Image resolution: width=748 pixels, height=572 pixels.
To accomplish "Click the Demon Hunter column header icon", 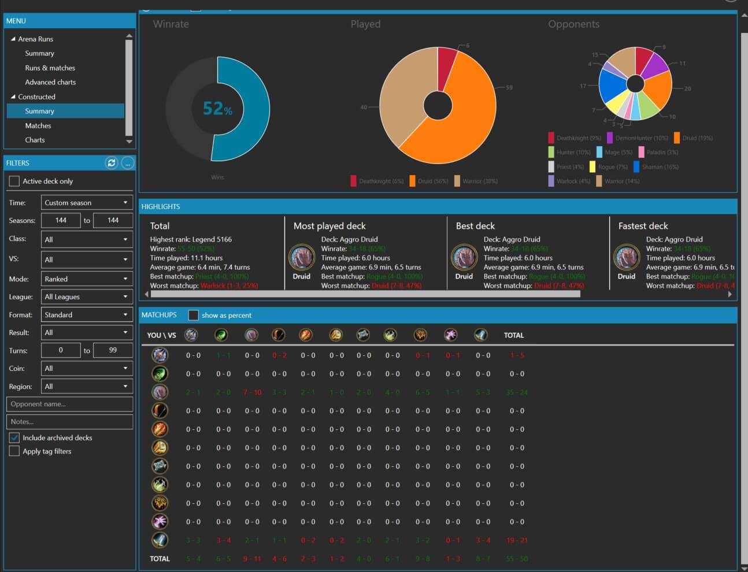I will point(221,335).
